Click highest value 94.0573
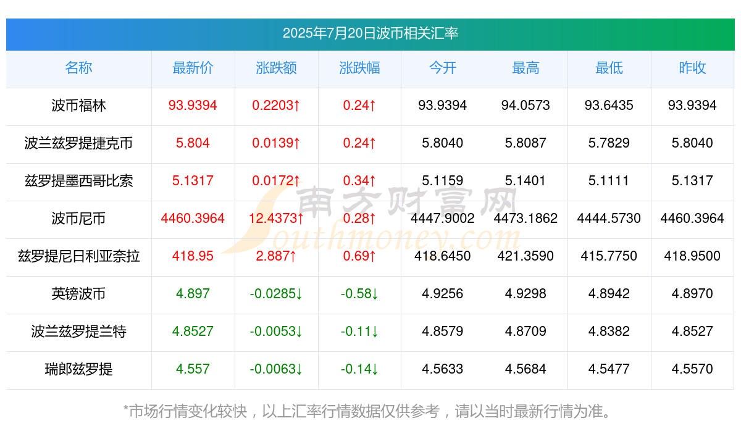This screenshot has width=741, height=431. [x=525, y=106]
